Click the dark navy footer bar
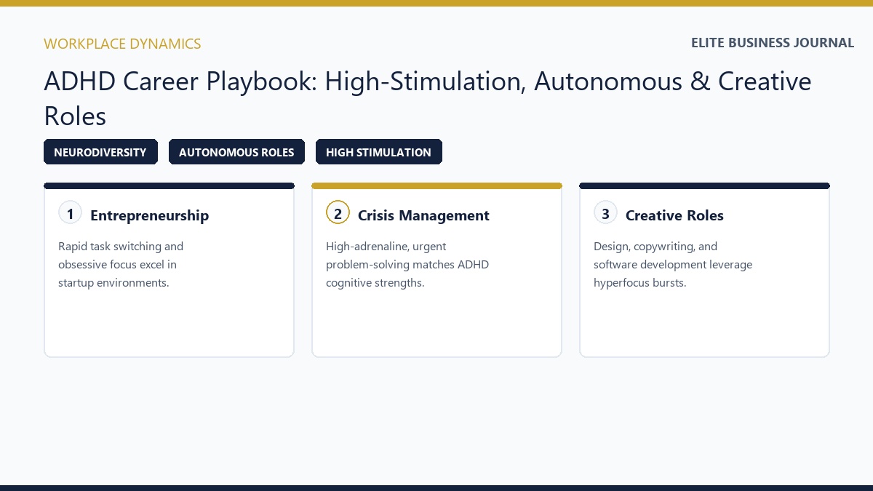The height and width of the screenshot is (491, 873). 436,488
